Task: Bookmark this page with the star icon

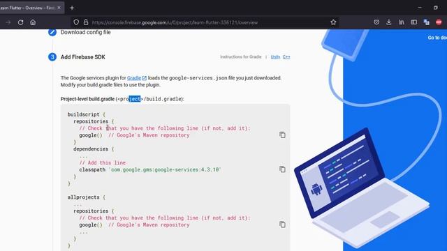Action: coord(333,22)
